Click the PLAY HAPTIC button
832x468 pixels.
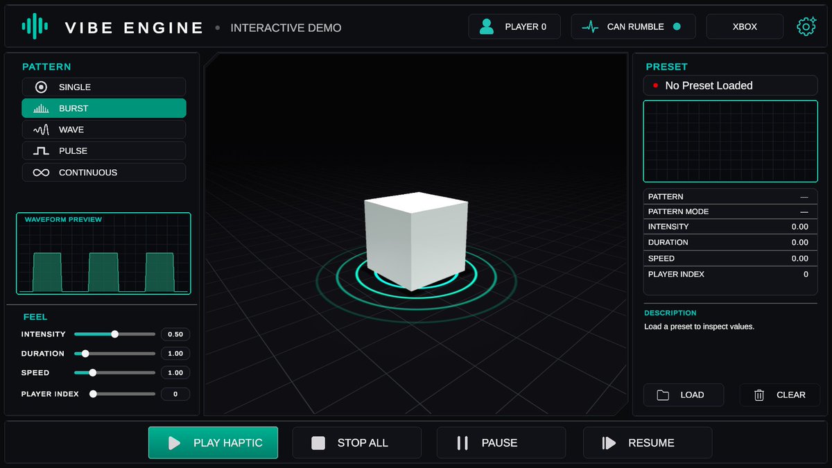(213, 443)
